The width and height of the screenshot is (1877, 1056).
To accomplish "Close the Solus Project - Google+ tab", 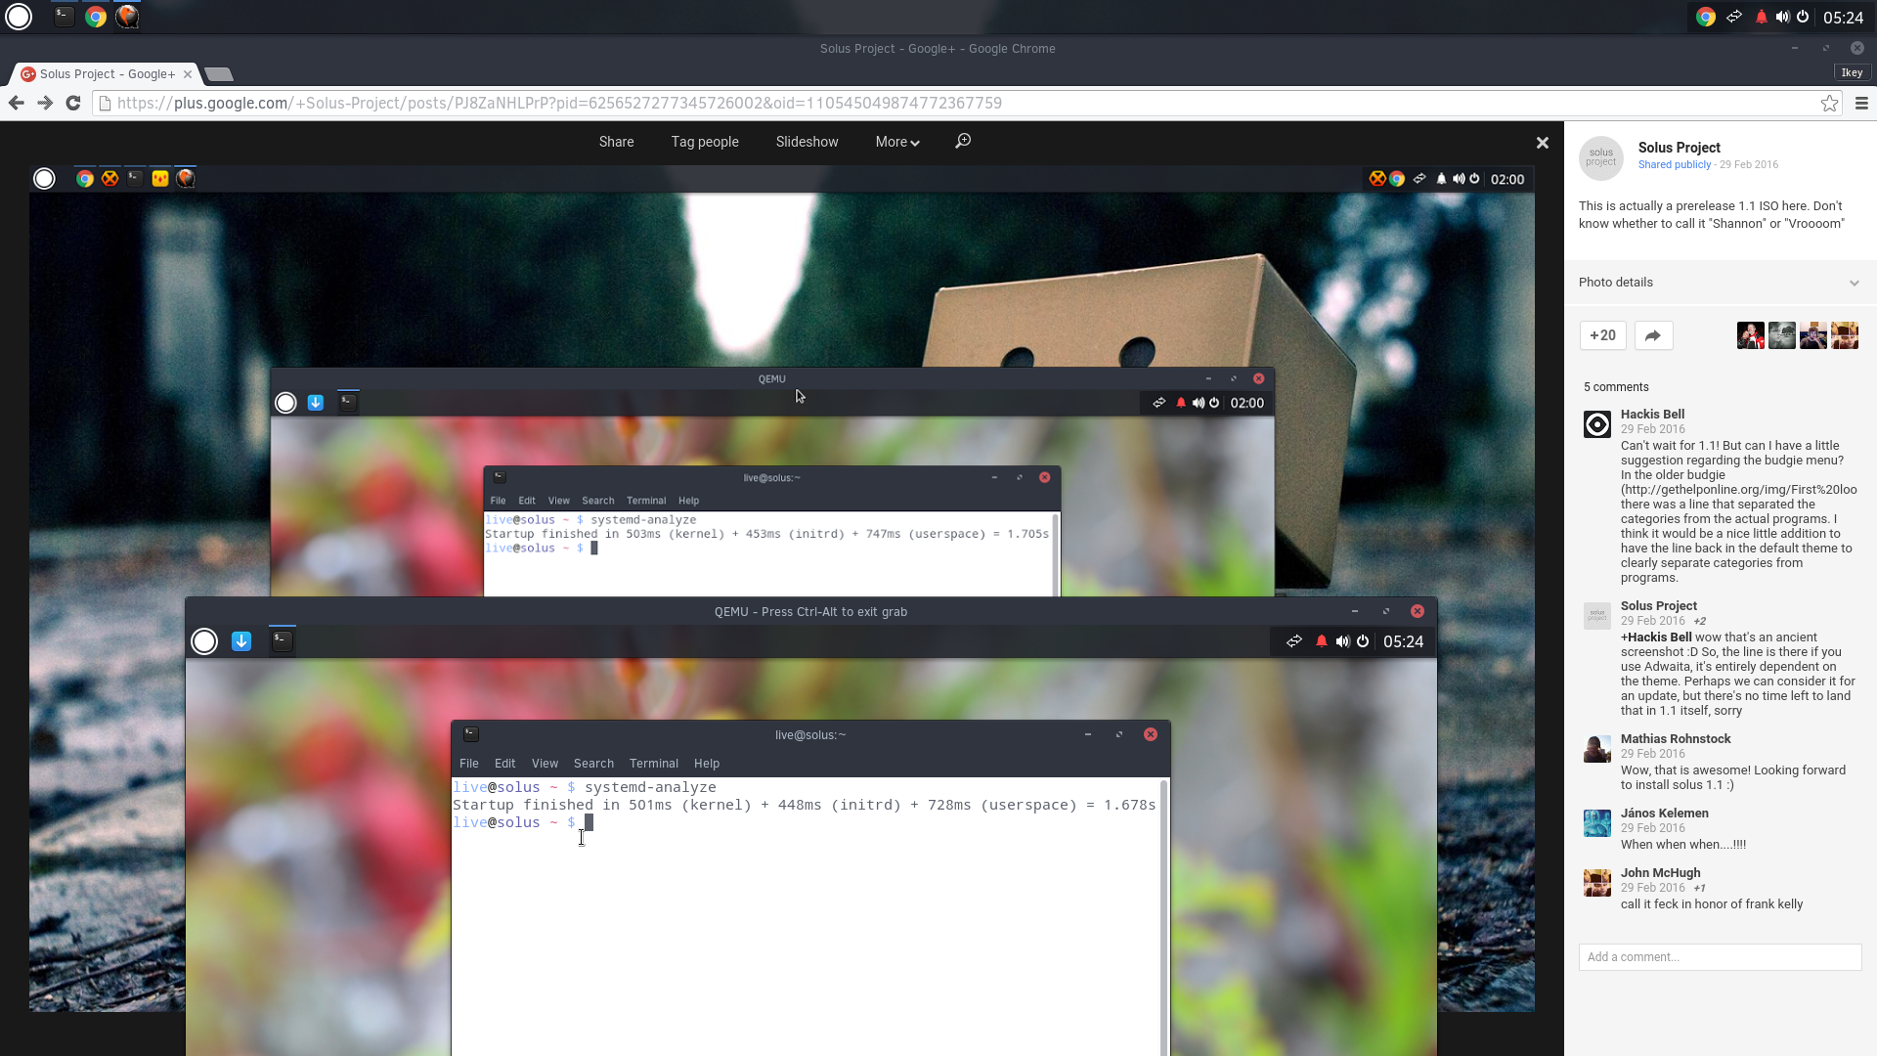I will click(x=188, y=74).
